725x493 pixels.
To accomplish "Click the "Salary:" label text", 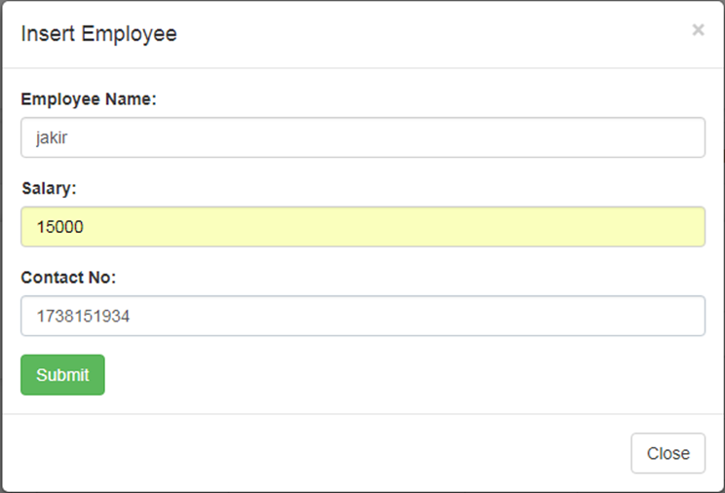I will click(x=49, y=188).
